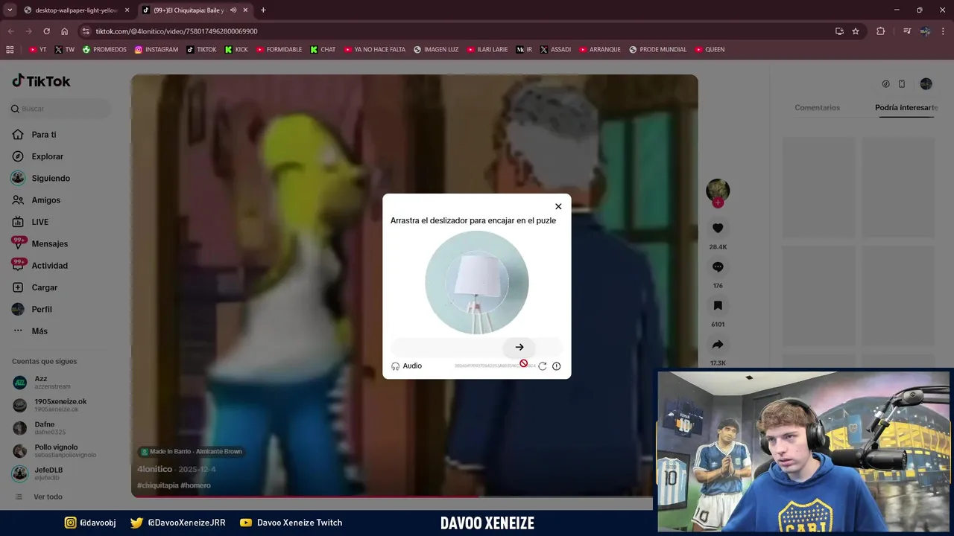Open captcha info/report icon

coord(556,366)
